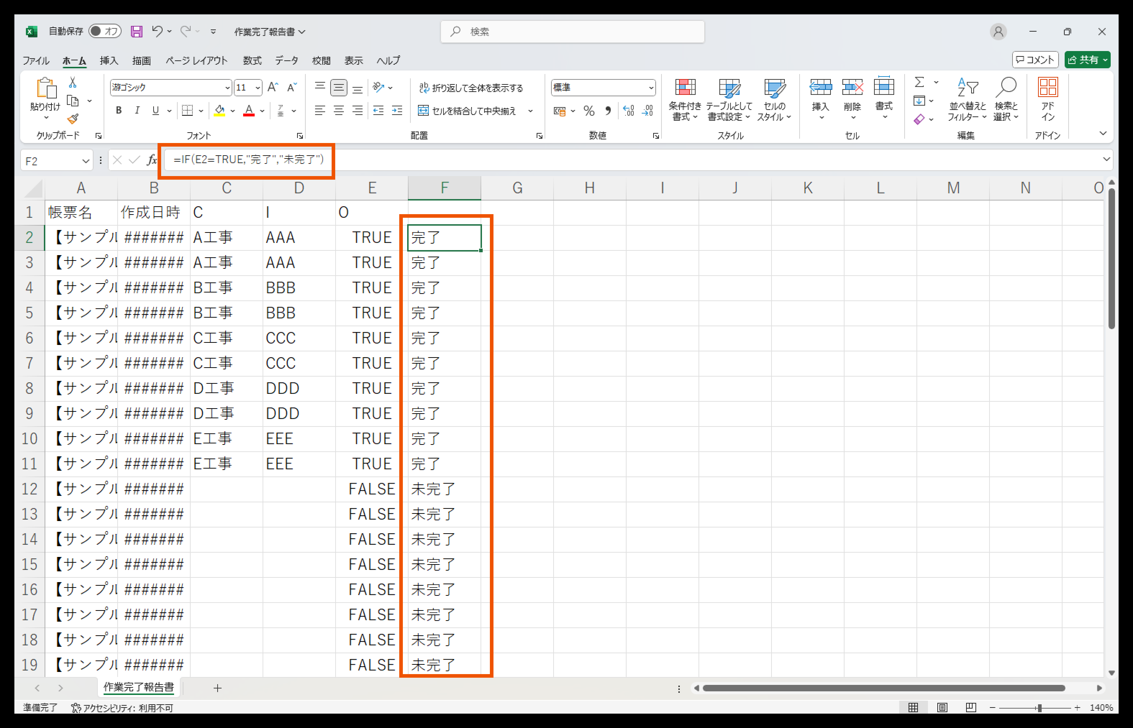
Task: Click the Save floppy disk icon
Action: 137,32
